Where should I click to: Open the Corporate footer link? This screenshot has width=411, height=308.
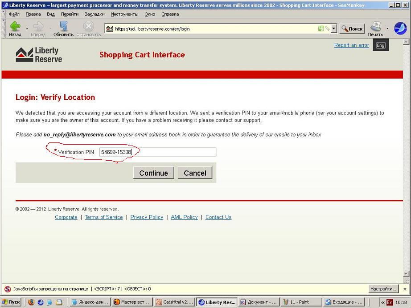(x=66, y=217)
